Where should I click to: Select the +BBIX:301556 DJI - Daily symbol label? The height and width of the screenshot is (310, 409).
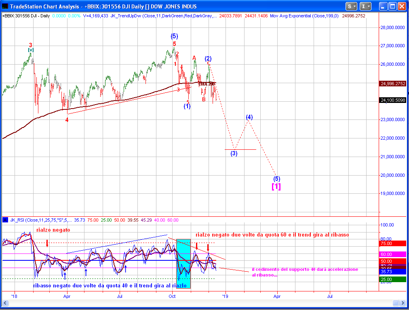coord(26,16)
